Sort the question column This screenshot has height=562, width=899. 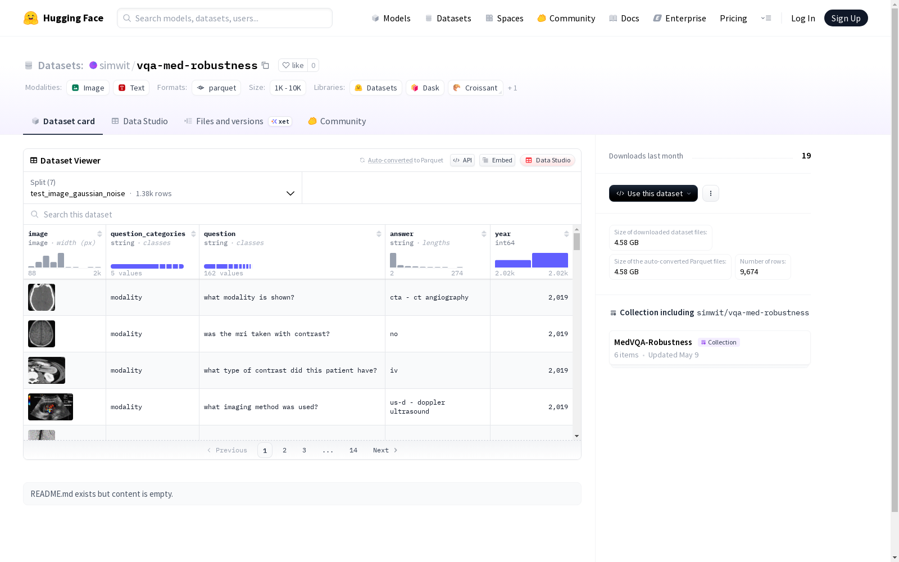[x=379, y=234]
